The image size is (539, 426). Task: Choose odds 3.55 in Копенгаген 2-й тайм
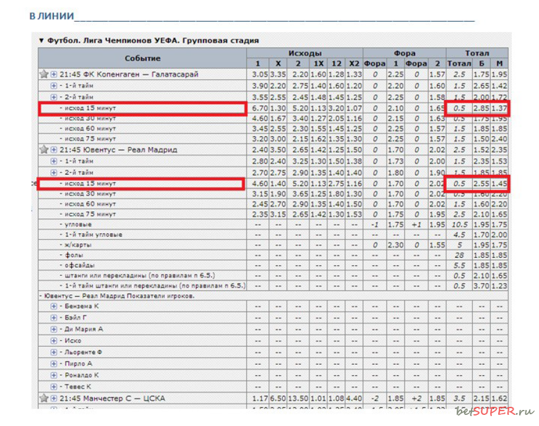tap(260, 97)
